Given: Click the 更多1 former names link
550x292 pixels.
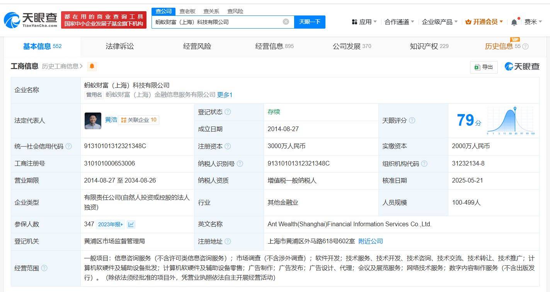Looking at the screenshot, I should (x=225, y=95).
